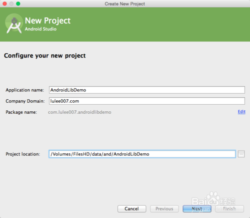Click the "Application name:" label
The width and height of the screenshot is (250, 218).
(25, 90)
